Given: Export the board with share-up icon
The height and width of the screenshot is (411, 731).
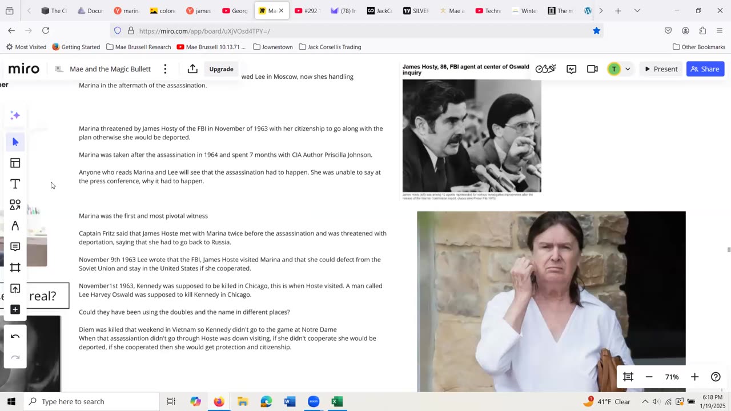Looking at the screenshot, I should (x=192, y=69).
